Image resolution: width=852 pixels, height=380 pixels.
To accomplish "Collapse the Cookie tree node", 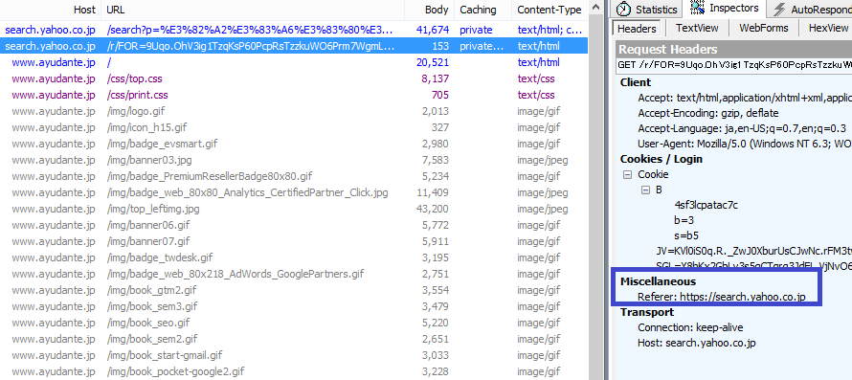I will tap(628, 175).
